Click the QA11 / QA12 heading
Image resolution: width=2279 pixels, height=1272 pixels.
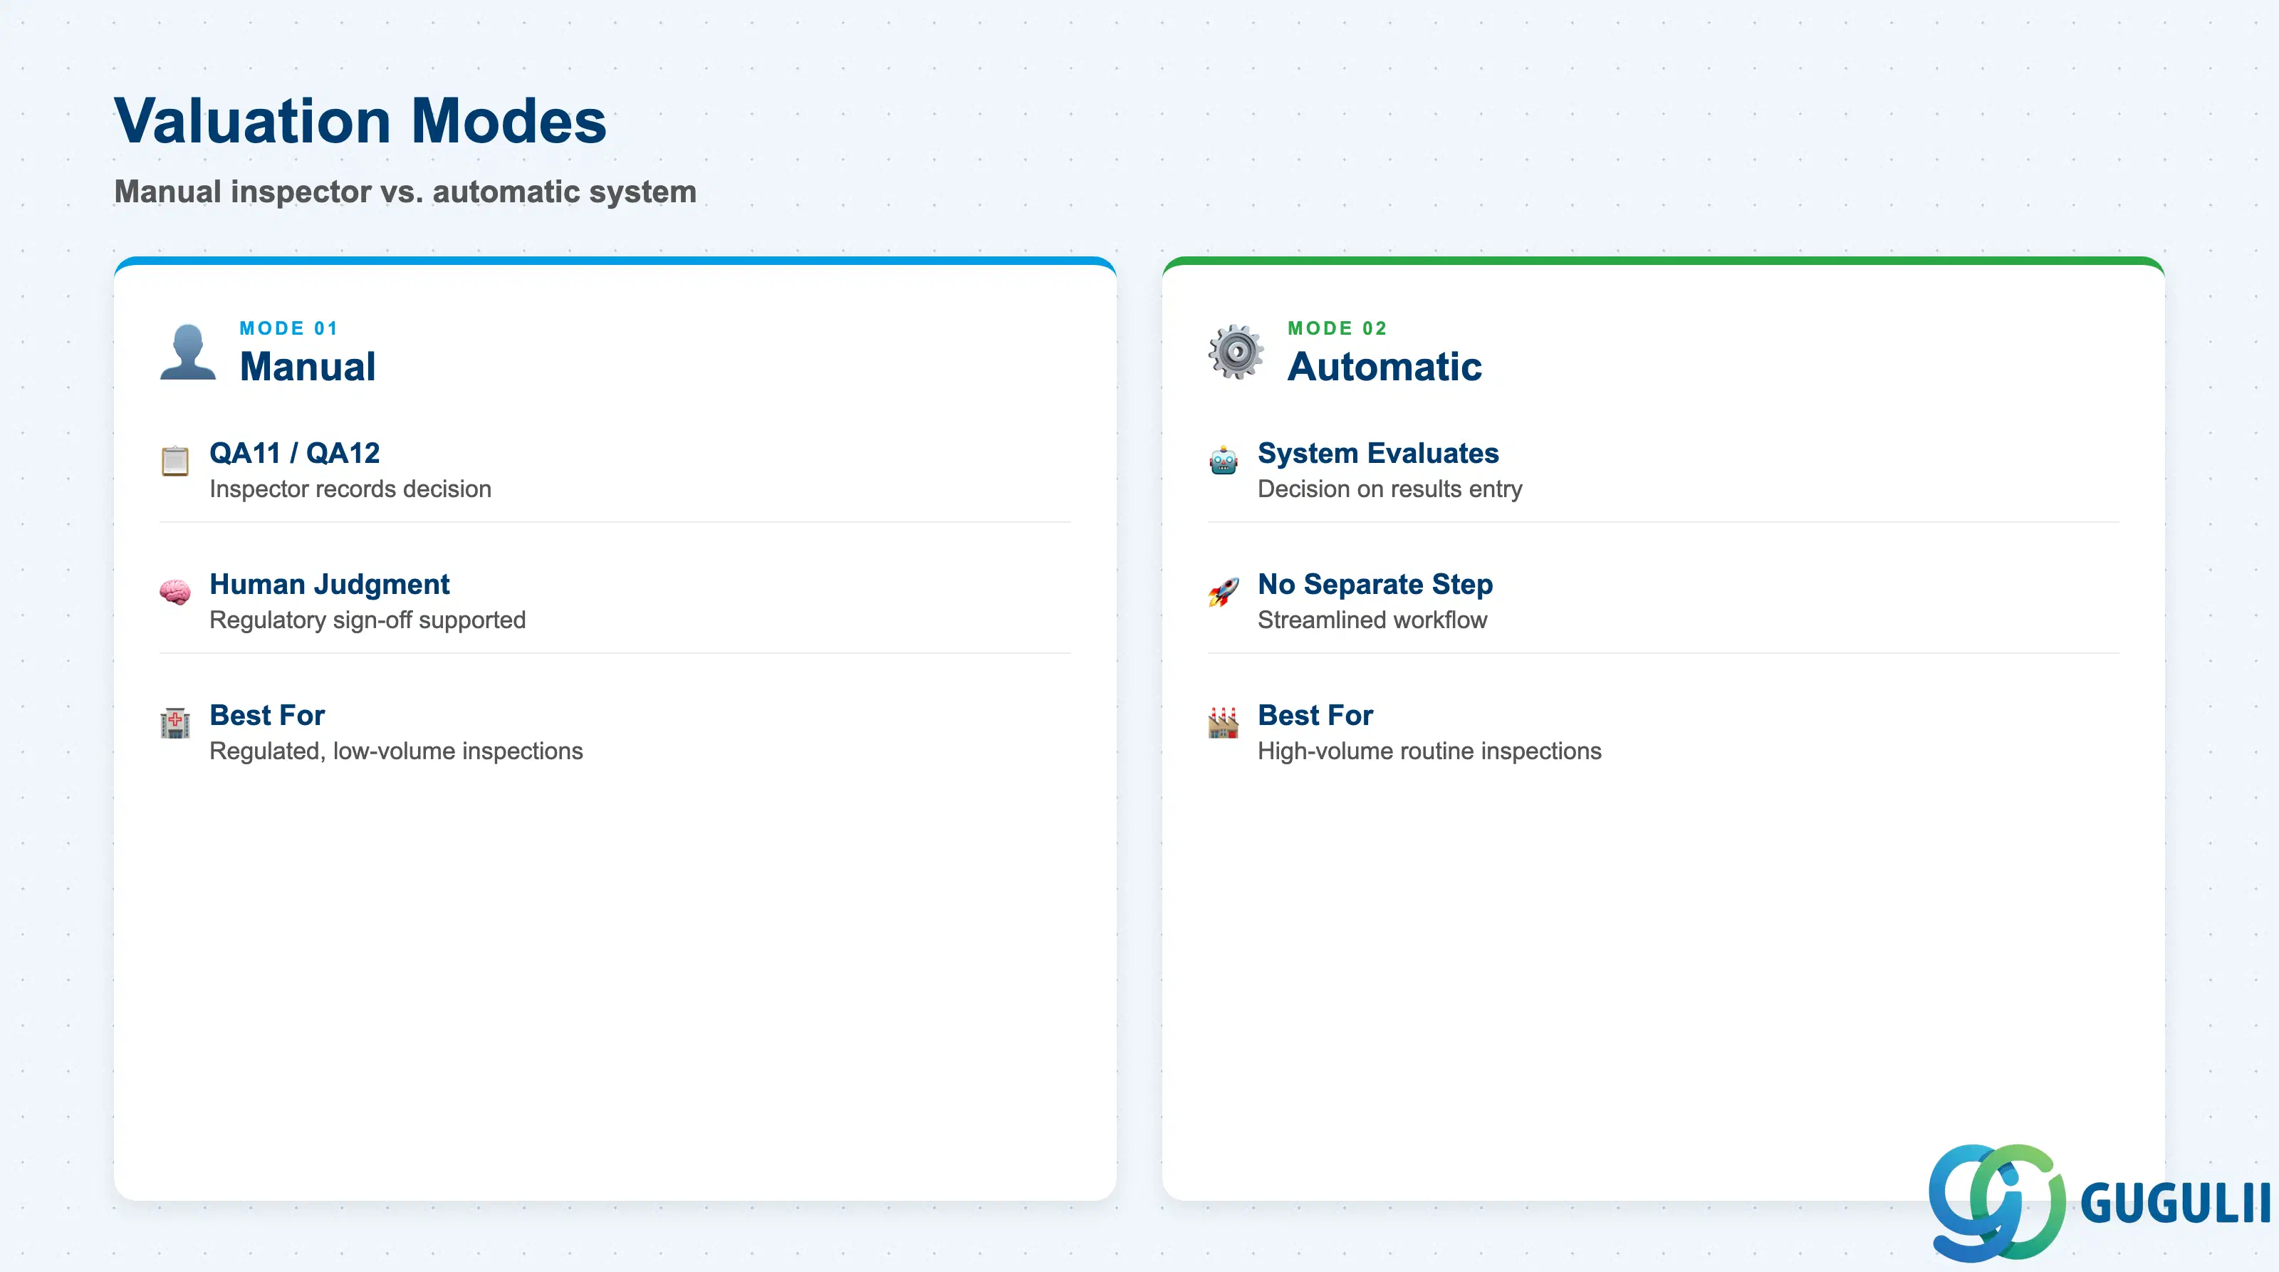295,453
